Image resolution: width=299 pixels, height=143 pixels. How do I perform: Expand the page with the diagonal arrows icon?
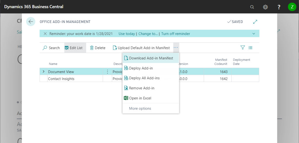pos(255,22)
